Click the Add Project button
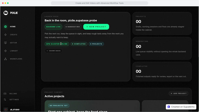The width and height of the screenshot is (199, 112). [x=178, y=93]
